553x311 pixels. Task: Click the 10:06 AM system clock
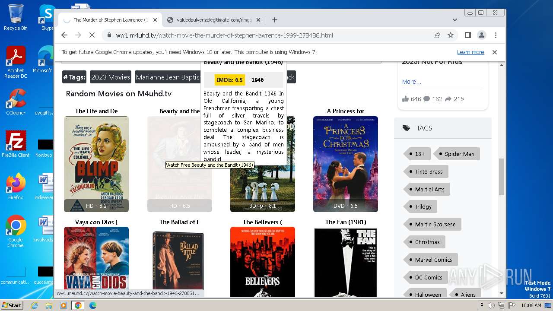point(531,305)
